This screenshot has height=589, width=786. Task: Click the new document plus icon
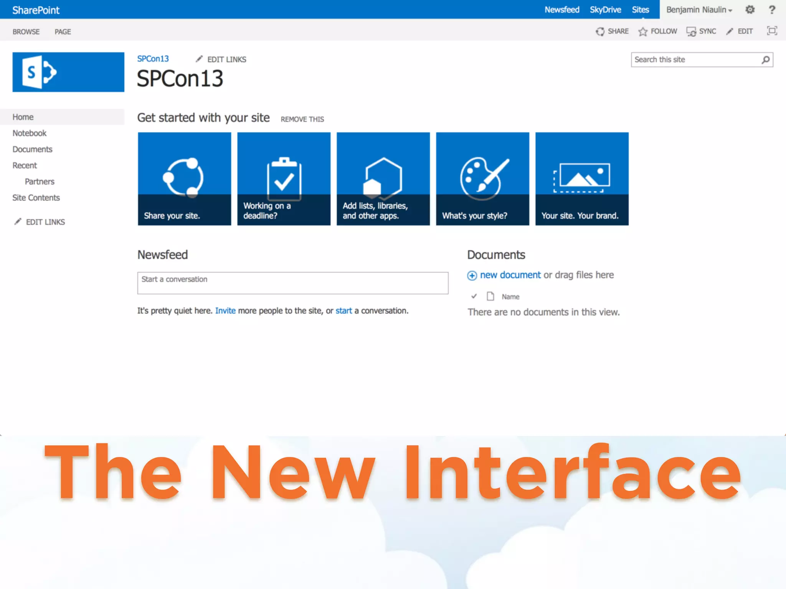pos(472,275)
